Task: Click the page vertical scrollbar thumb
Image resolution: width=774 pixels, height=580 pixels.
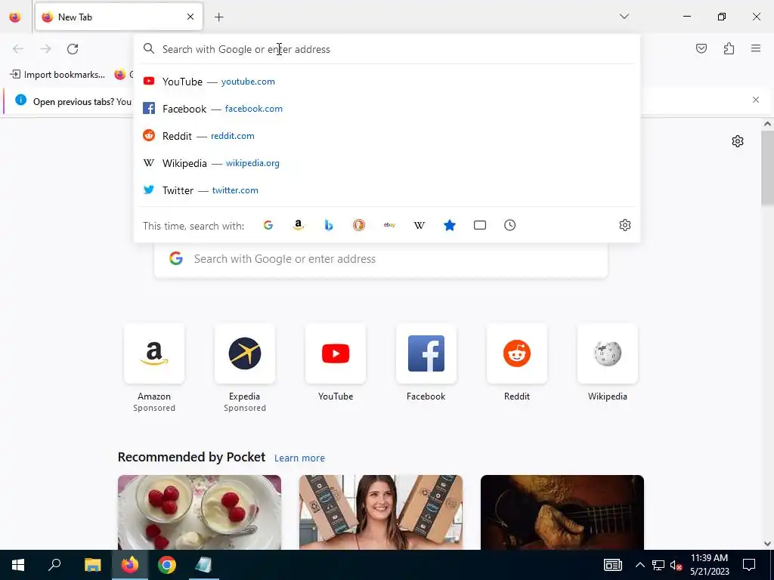Action: tap(767, 169)
